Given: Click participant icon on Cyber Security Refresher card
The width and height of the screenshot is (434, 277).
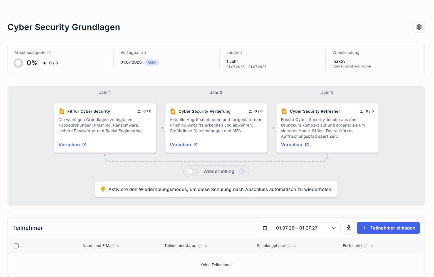Looking at the screenshot, I should [361, 111].
